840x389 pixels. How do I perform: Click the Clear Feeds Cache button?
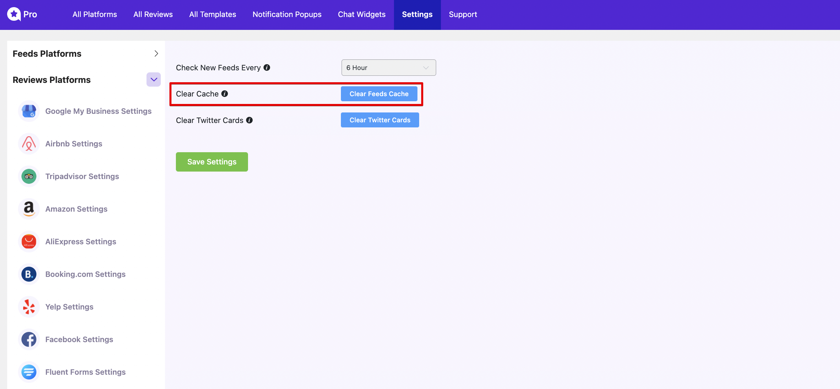tap(379, 94)
